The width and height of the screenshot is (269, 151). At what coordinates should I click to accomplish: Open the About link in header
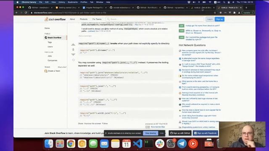pyautogui.click(x=72, y=19)
